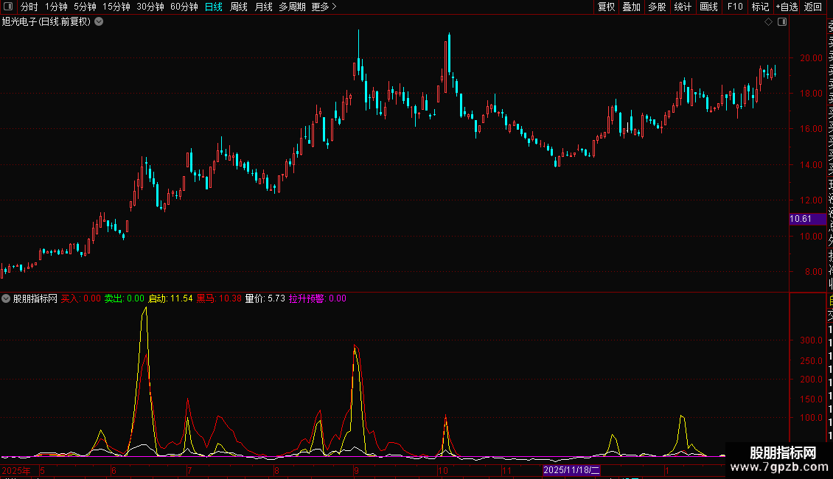Click the 2025年 label on time axis
Image resolution: width=833 pixels, height=479 pixels.
16,470
